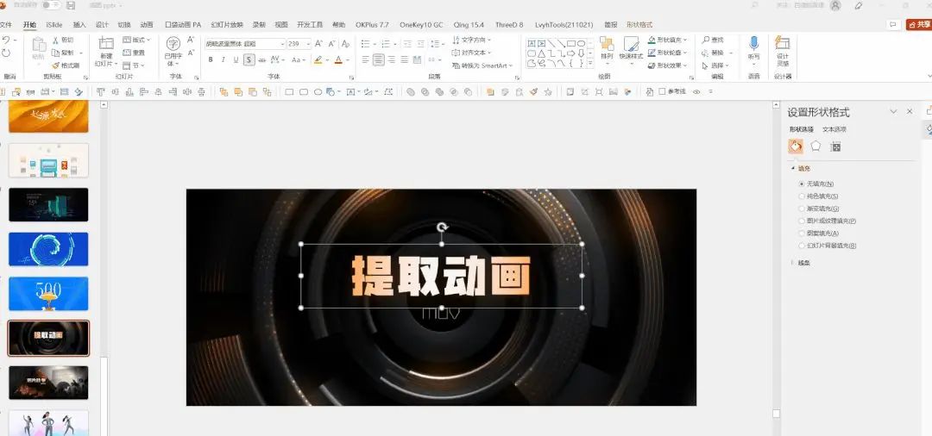Click the text highlight color icon

pos(318,60)
